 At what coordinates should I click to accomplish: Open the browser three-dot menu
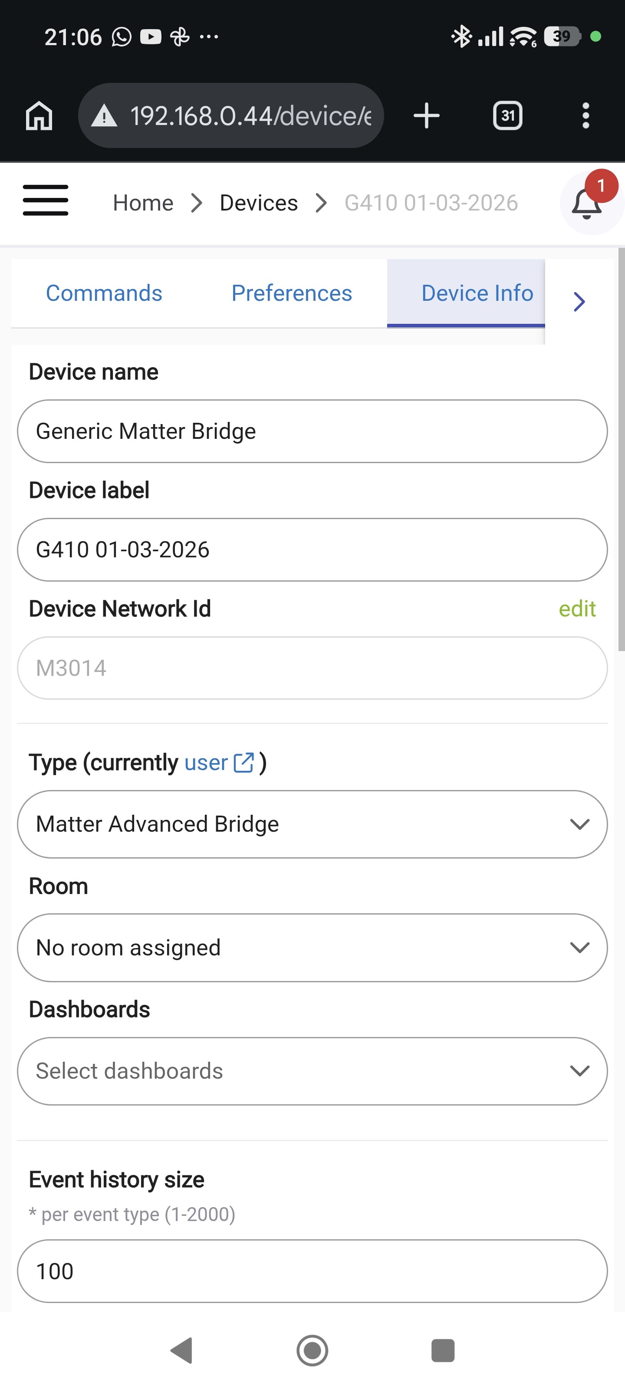585,116
